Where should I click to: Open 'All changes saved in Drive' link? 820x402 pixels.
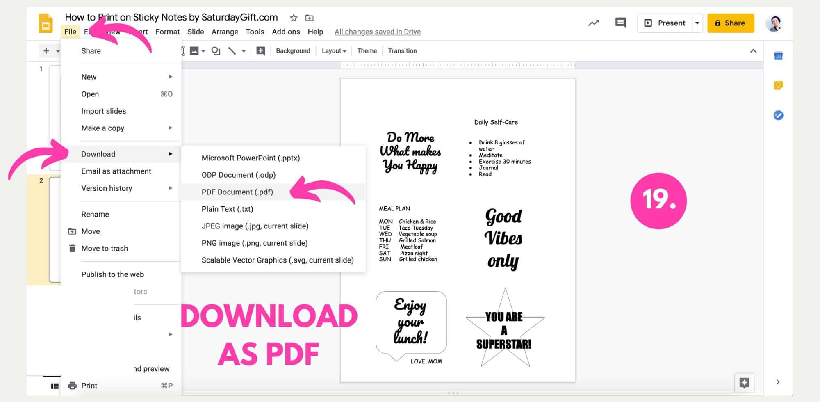click(377, 32)
